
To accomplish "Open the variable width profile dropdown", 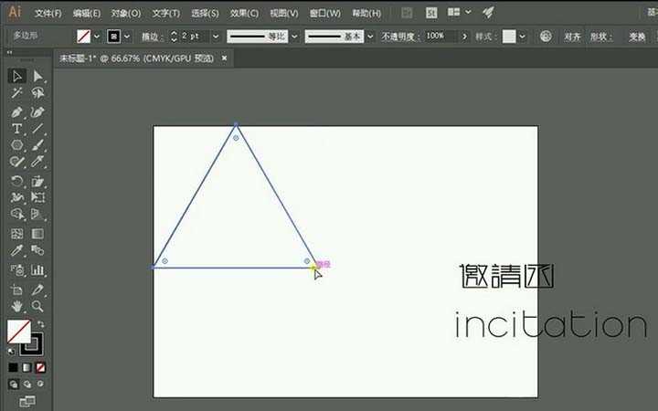I will tap(294, 37).
